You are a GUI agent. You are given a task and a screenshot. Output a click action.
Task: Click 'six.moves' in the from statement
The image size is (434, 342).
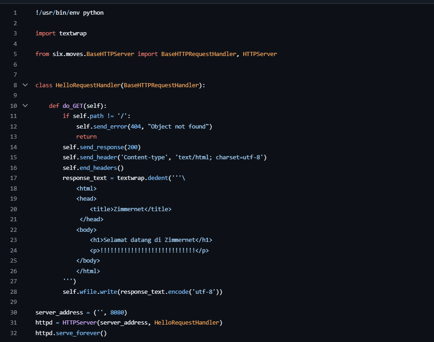click(x=68, y=54)
